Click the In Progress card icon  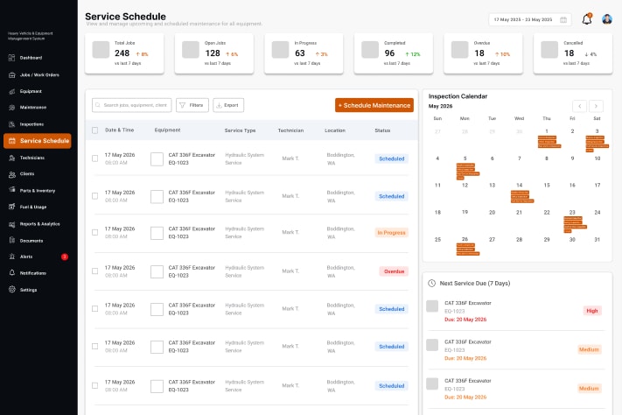pyautogui.click(x=281, y=50)
